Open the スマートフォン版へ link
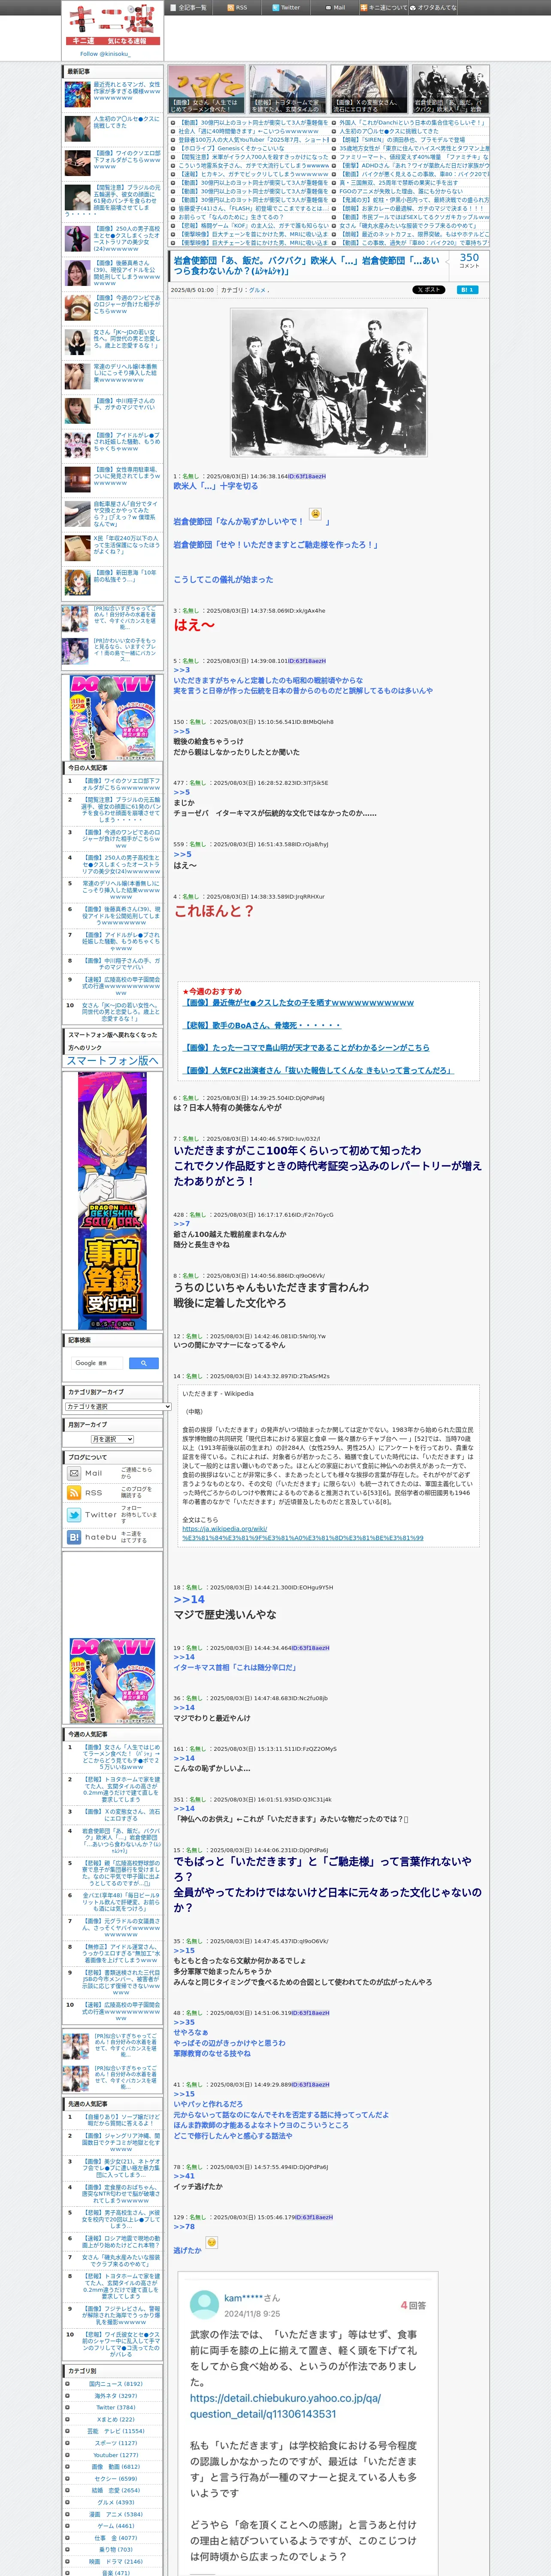551x2576 pixels. pyautogui.click(x=112, y=1060)
